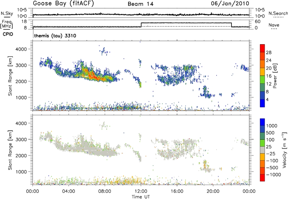Click the 'N.Search' legend label
The width and height of the screenshot is (288, 199).
coord(278,13)
